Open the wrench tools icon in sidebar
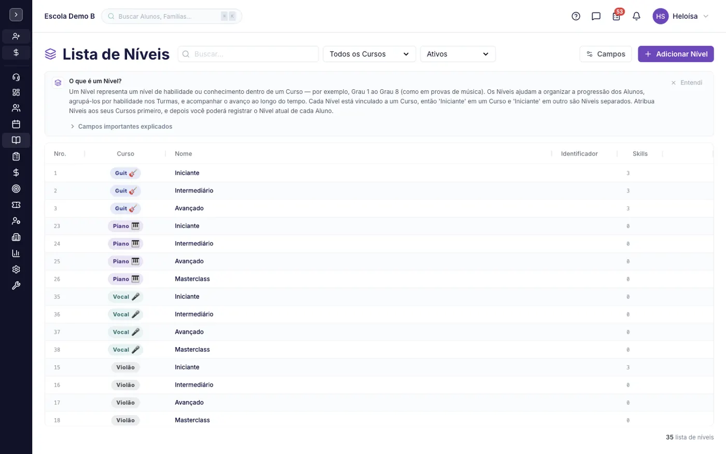 coord(16,285)
